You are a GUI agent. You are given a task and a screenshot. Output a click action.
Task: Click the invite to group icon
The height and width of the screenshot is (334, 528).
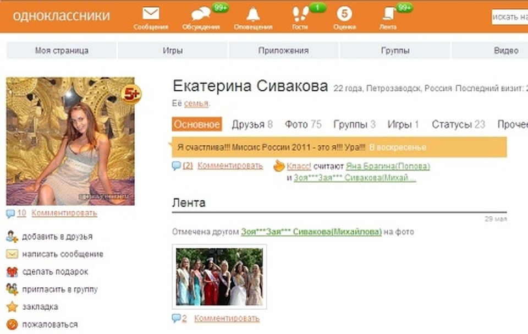click(x=12, y=289)
